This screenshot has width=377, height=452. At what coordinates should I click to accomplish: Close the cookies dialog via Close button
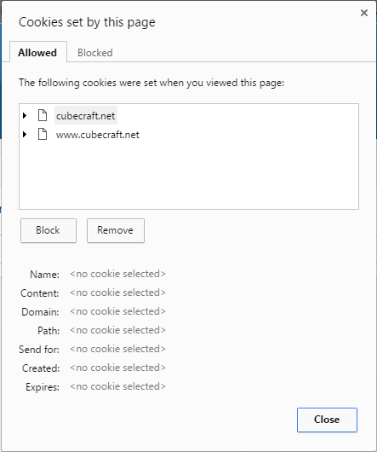pyautogui.click(x=327, y=420)
